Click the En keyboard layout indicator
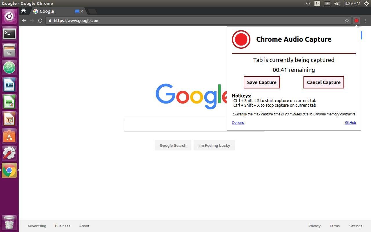 coord(317,3)
